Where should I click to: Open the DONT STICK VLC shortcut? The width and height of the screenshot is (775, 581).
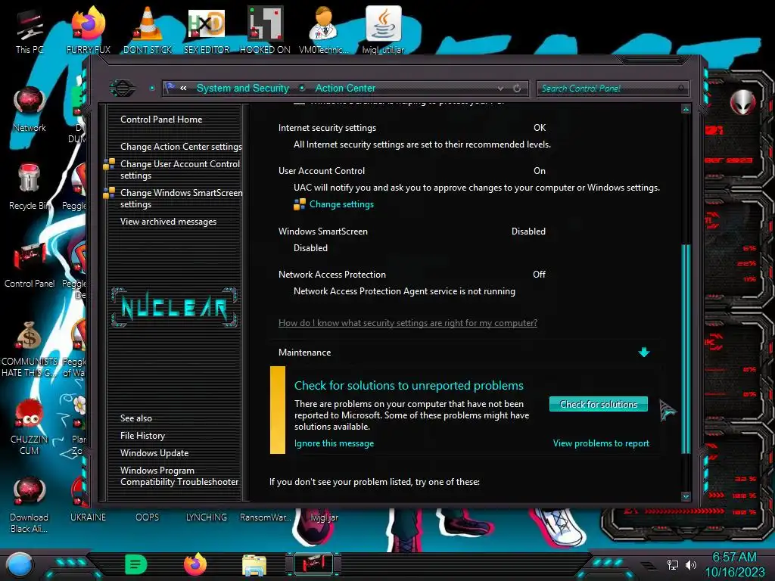pyautogui.click(x=148, y=30)
